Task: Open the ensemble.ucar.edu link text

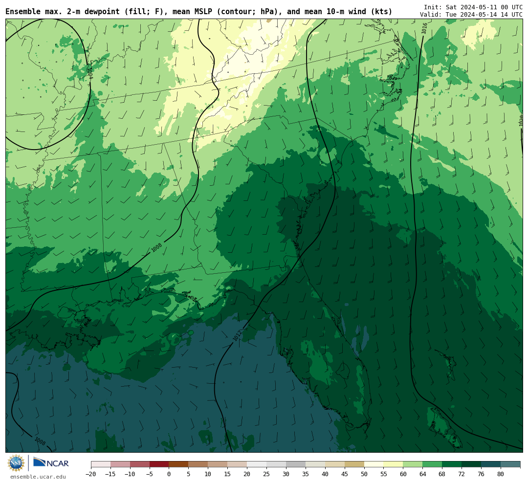Action: pos(38,477)
